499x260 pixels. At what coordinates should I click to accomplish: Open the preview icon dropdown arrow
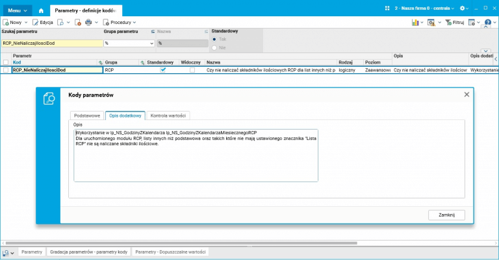point(68,23)
